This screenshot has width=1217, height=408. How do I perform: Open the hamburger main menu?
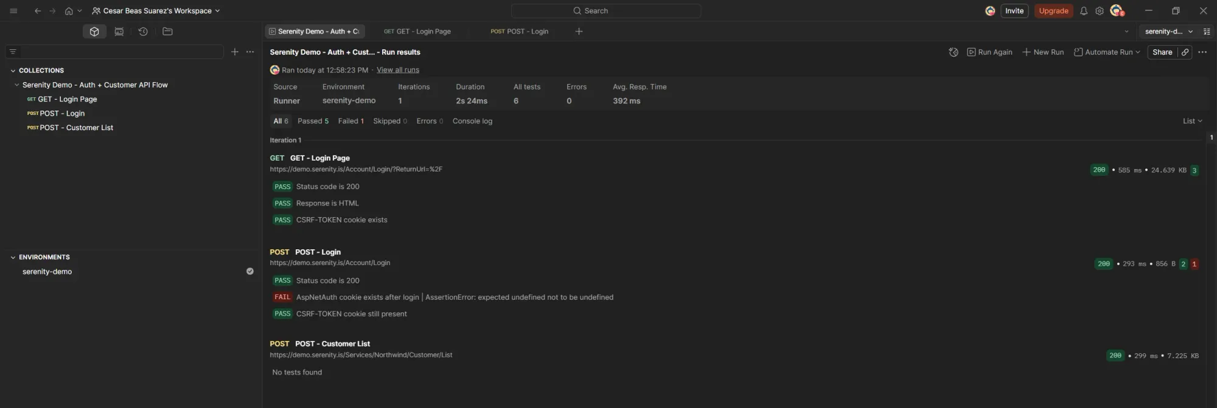pos(13,11)
